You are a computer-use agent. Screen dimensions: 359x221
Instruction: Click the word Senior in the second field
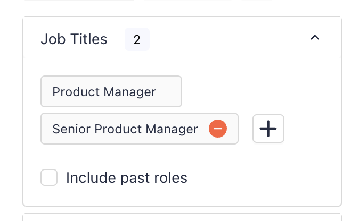click(x=72, y=129)
